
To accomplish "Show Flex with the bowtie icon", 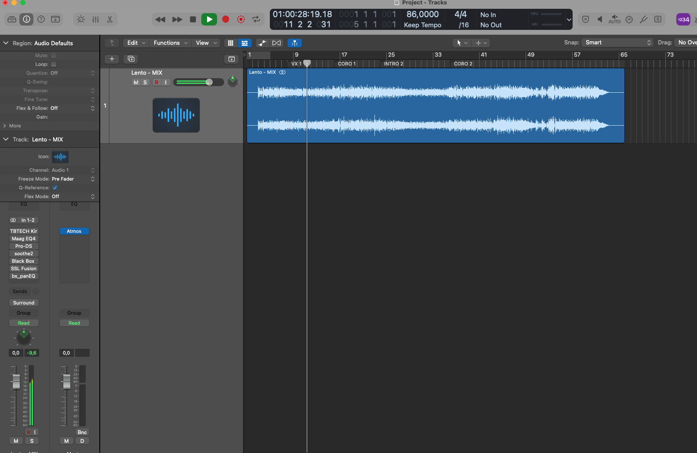I will click(276, 43).
